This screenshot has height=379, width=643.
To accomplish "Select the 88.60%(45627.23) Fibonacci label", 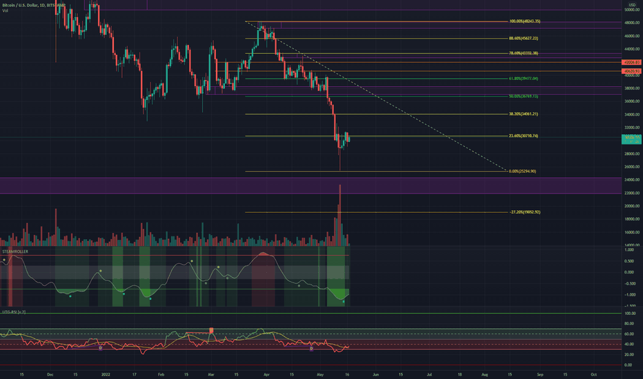I will (523, 39).
